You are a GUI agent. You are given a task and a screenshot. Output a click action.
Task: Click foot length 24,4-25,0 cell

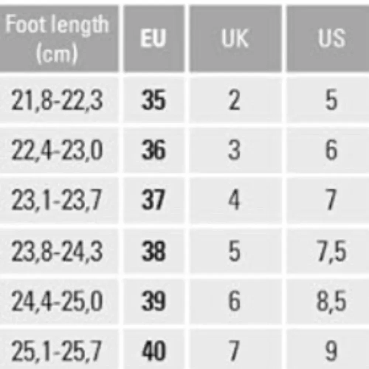59,301
